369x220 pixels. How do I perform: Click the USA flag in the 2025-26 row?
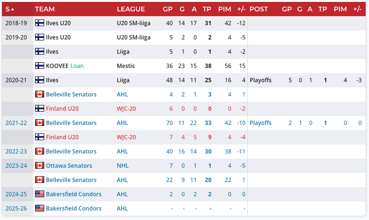tap(39, 208)
